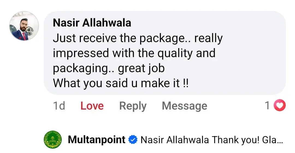This screenshot has height=153, width=295.
Task: Click the word 'really' in the comment
Action: [208, 39]
